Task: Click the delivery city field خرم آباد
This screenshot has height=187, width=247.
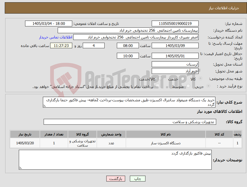Action: click(x=175, y=71)
